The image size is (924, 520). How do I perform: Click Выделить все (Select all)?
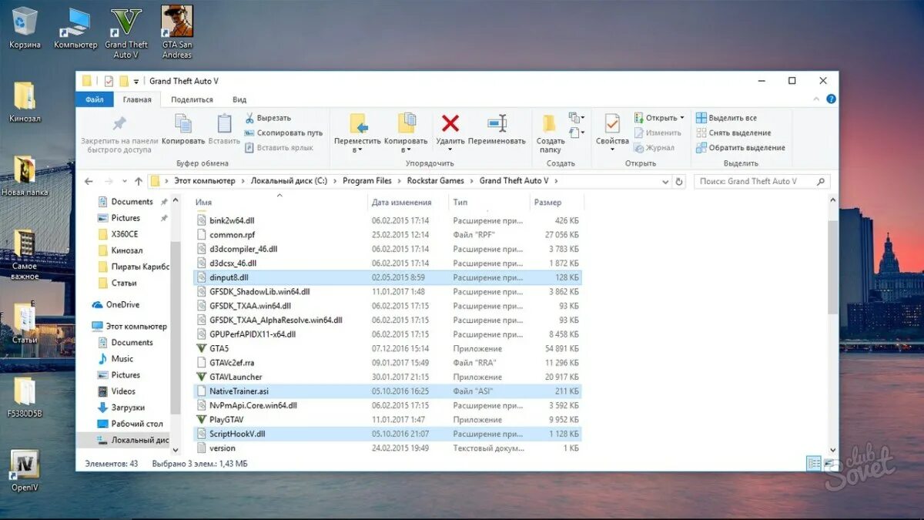click(727, 118)
